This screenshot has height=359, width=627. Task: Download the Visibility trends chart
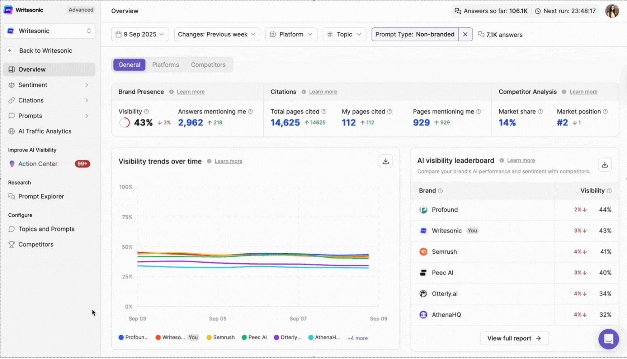click(x=385, y=161)
